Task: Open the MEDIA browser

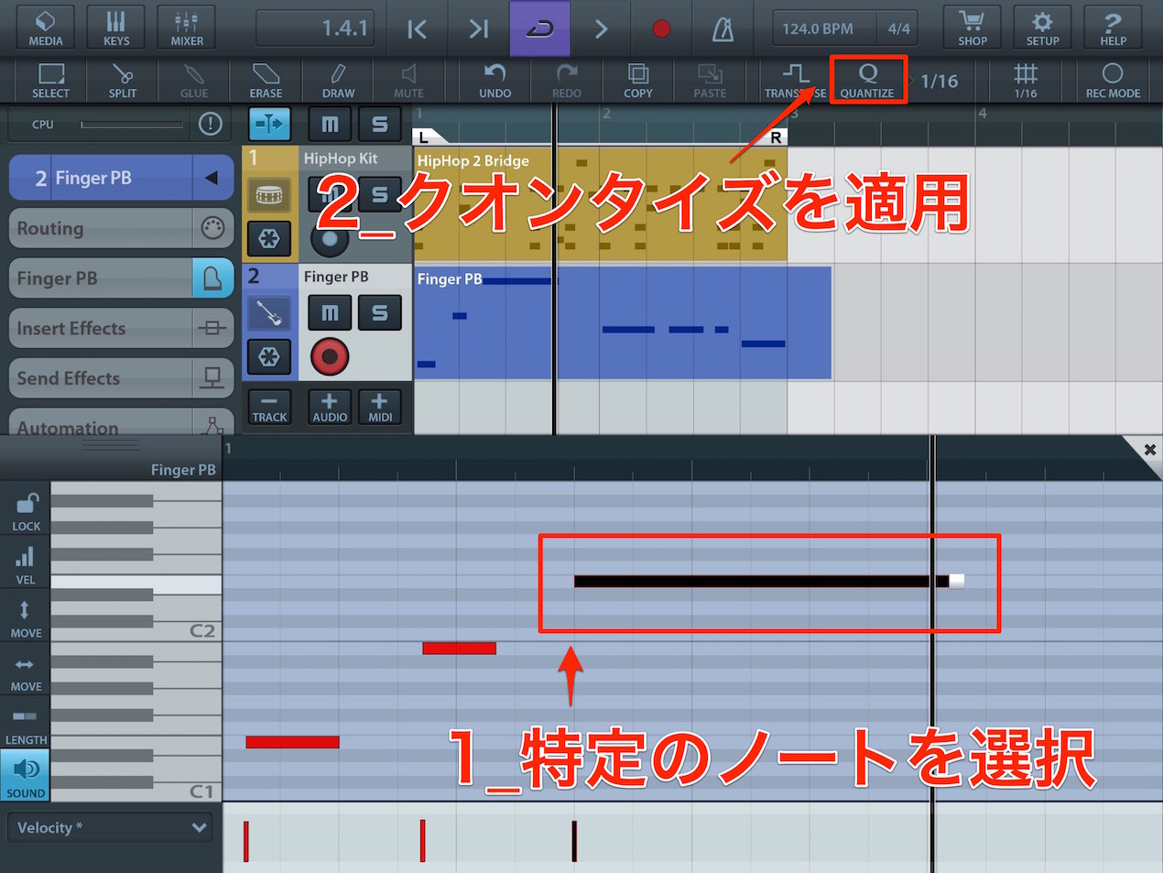Action: [x=45, y=27]
